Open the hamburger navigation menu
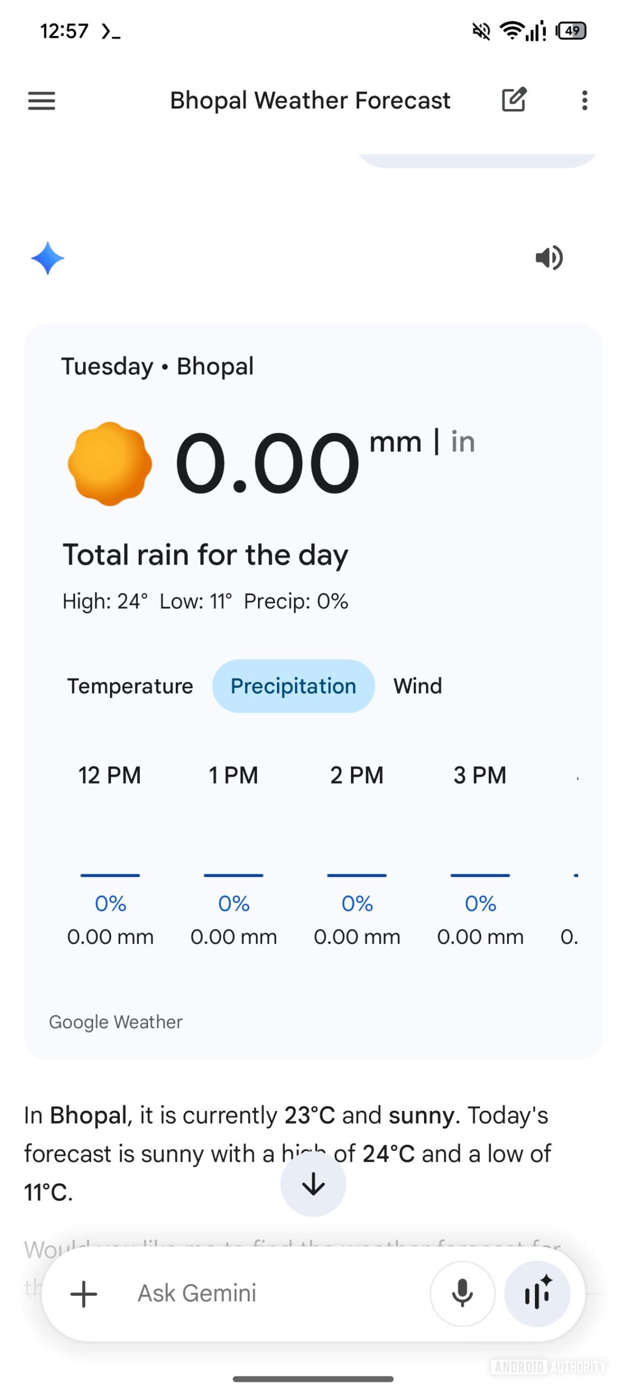627x1395 pixels. [41, 101]
